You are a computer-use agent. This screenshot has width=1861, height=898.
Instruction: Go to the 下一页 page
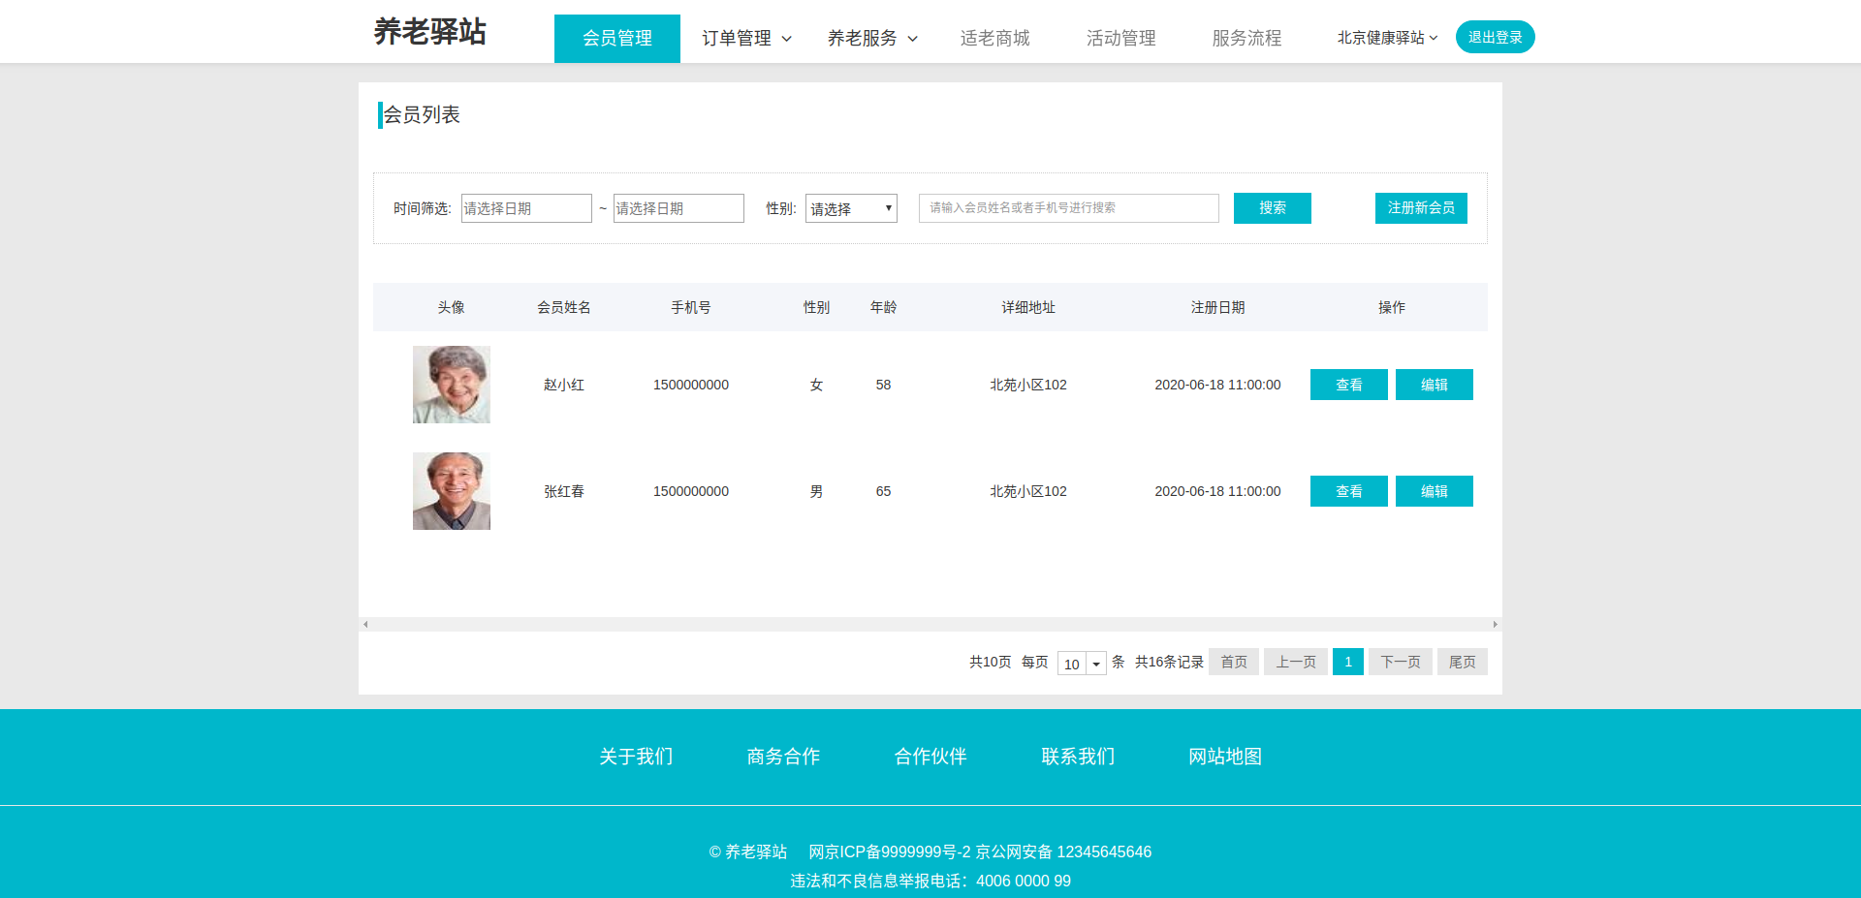(x=1400, y=662)
